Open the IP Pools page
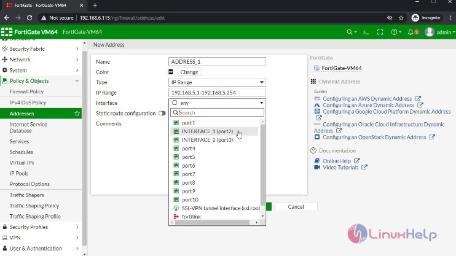This screenshot has width=456, height=256. 19,174
